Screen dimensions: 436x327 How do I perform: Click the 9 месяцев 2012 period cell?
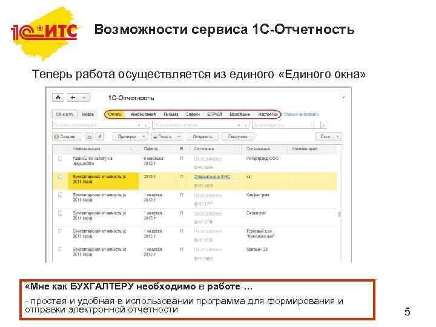[x=154, y=161]
